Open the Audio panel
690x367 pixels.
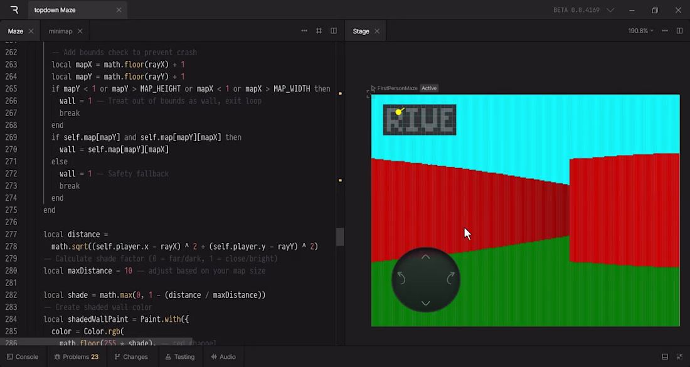223,357
